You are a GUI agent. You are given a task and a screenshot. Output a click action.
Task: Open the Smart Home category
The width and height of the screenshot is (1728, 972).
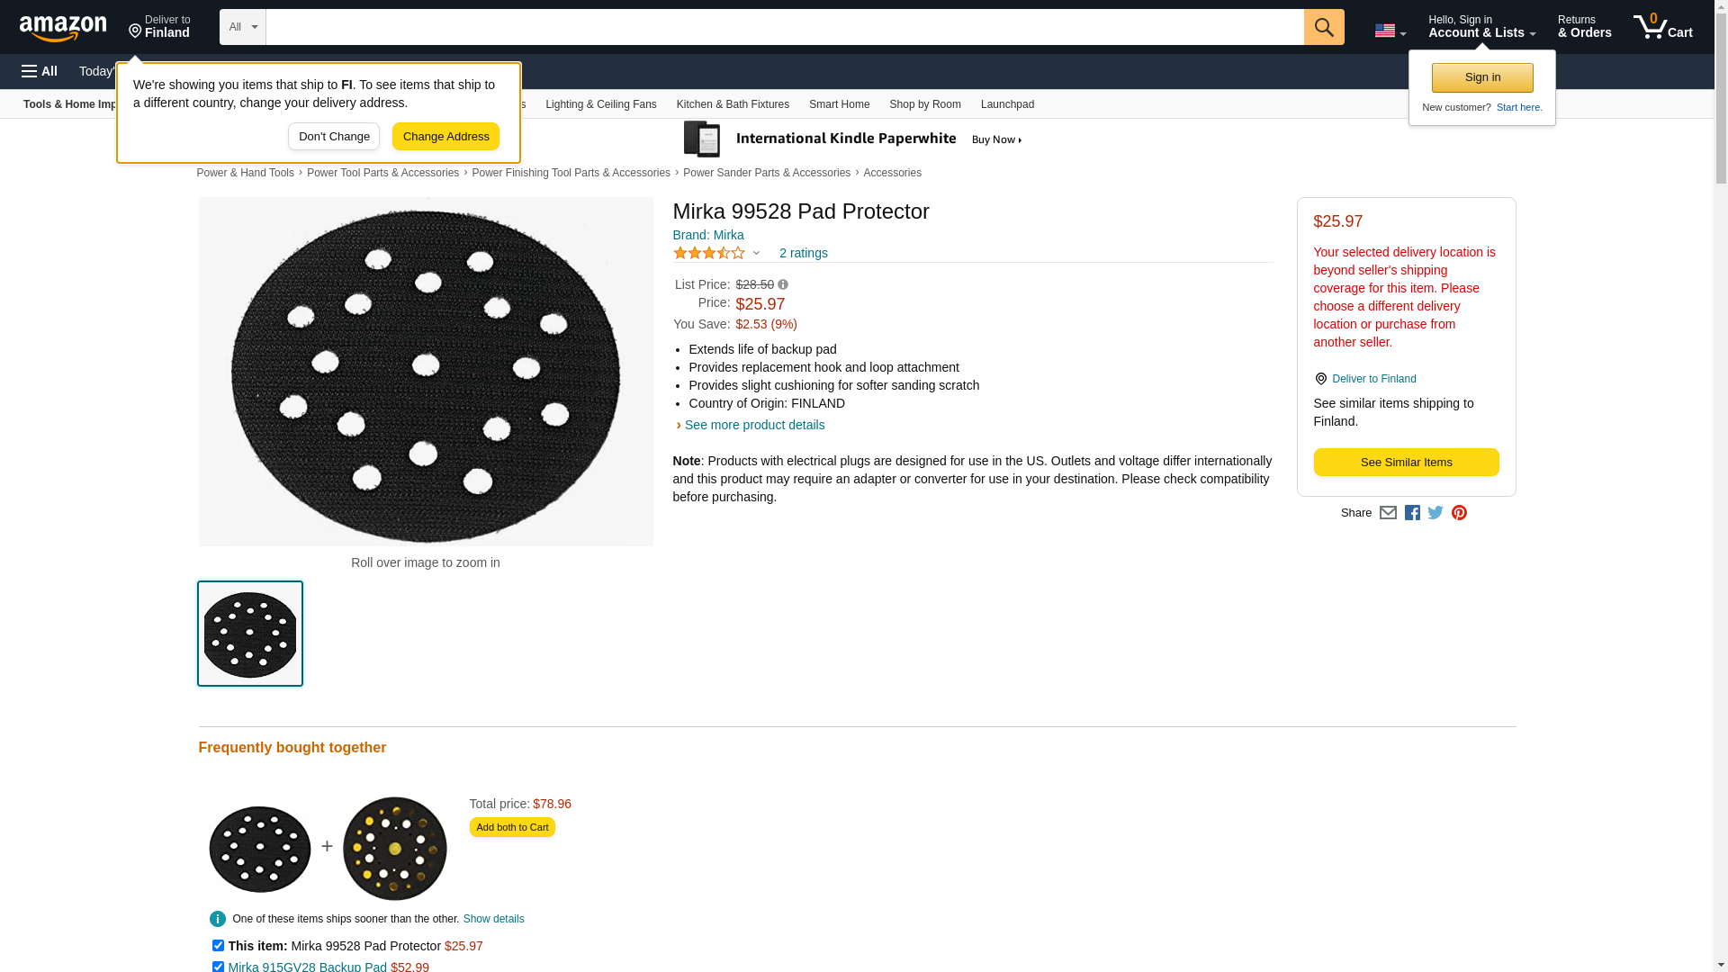tap(839, 104)
